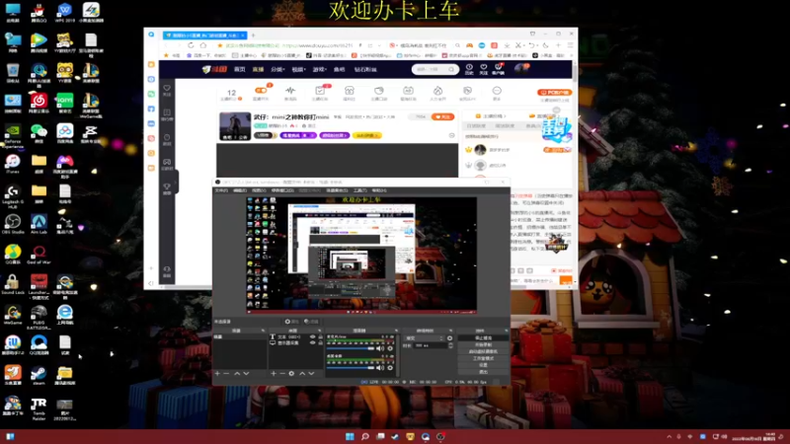The image size is (790, 444).
Task: Open the Sound Lock padlock desktop shortcut
Action: pyautogui.click(x=13, y=282)
